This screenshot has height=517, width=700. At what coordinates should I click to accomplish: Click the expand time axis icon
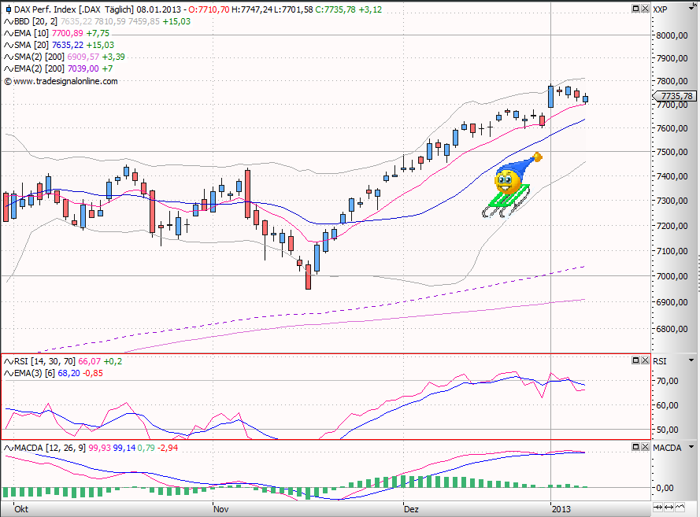(x=670, y=508)
